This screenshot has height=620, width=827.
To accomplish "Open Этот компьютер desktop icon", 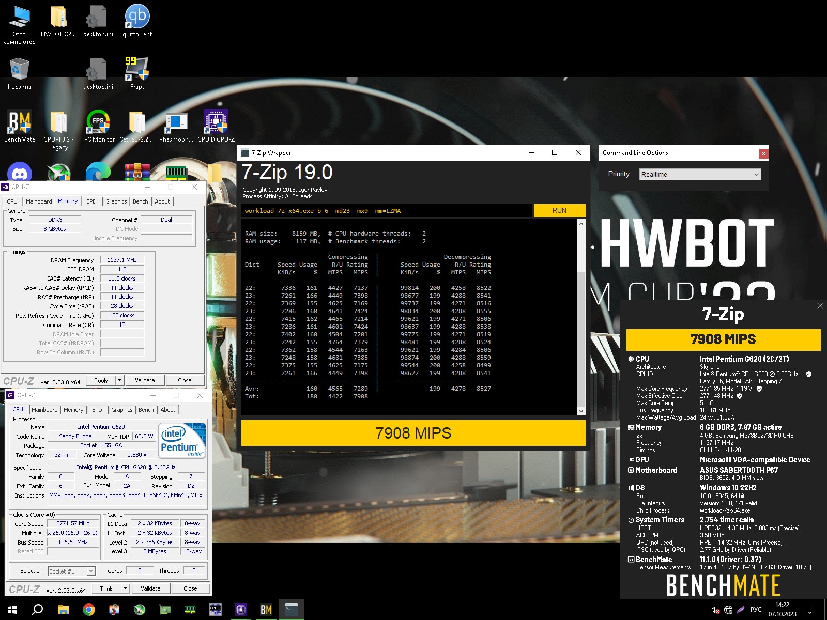I will pos(20,25).
